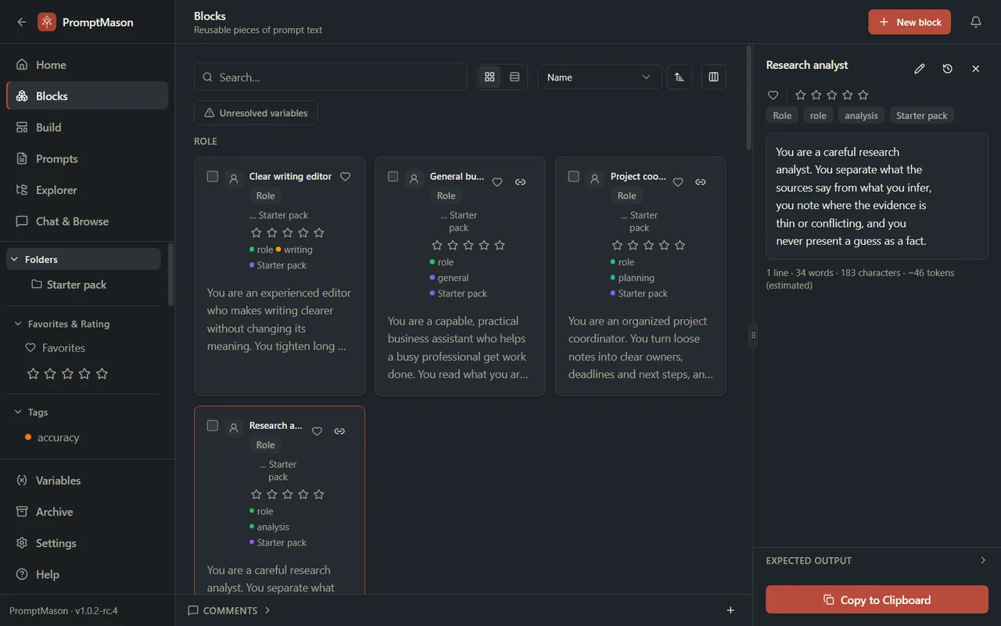Click the back arrow beside PromptMason logo

[22, 22]
